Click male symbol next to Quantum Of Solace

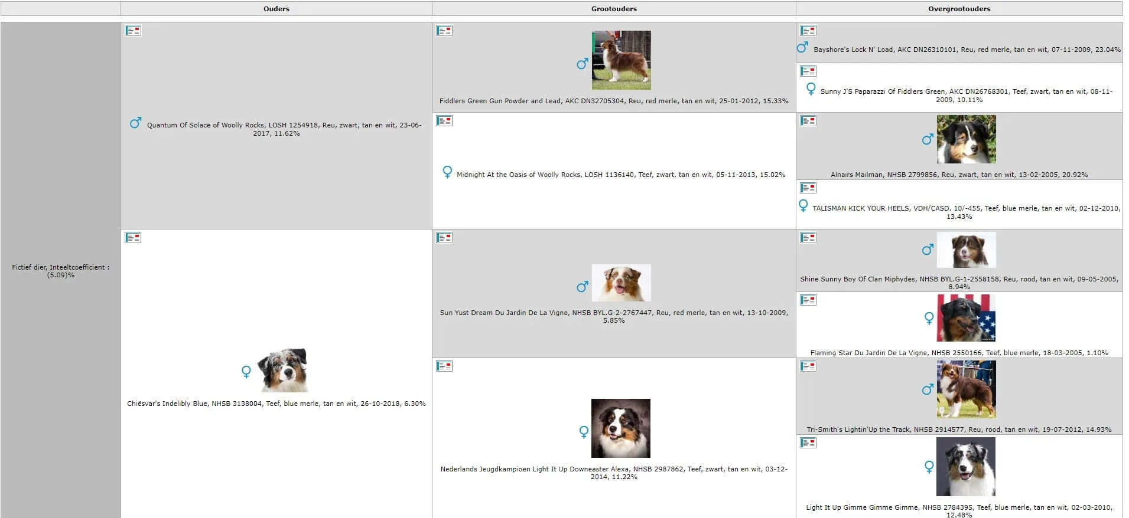[136, 123]
